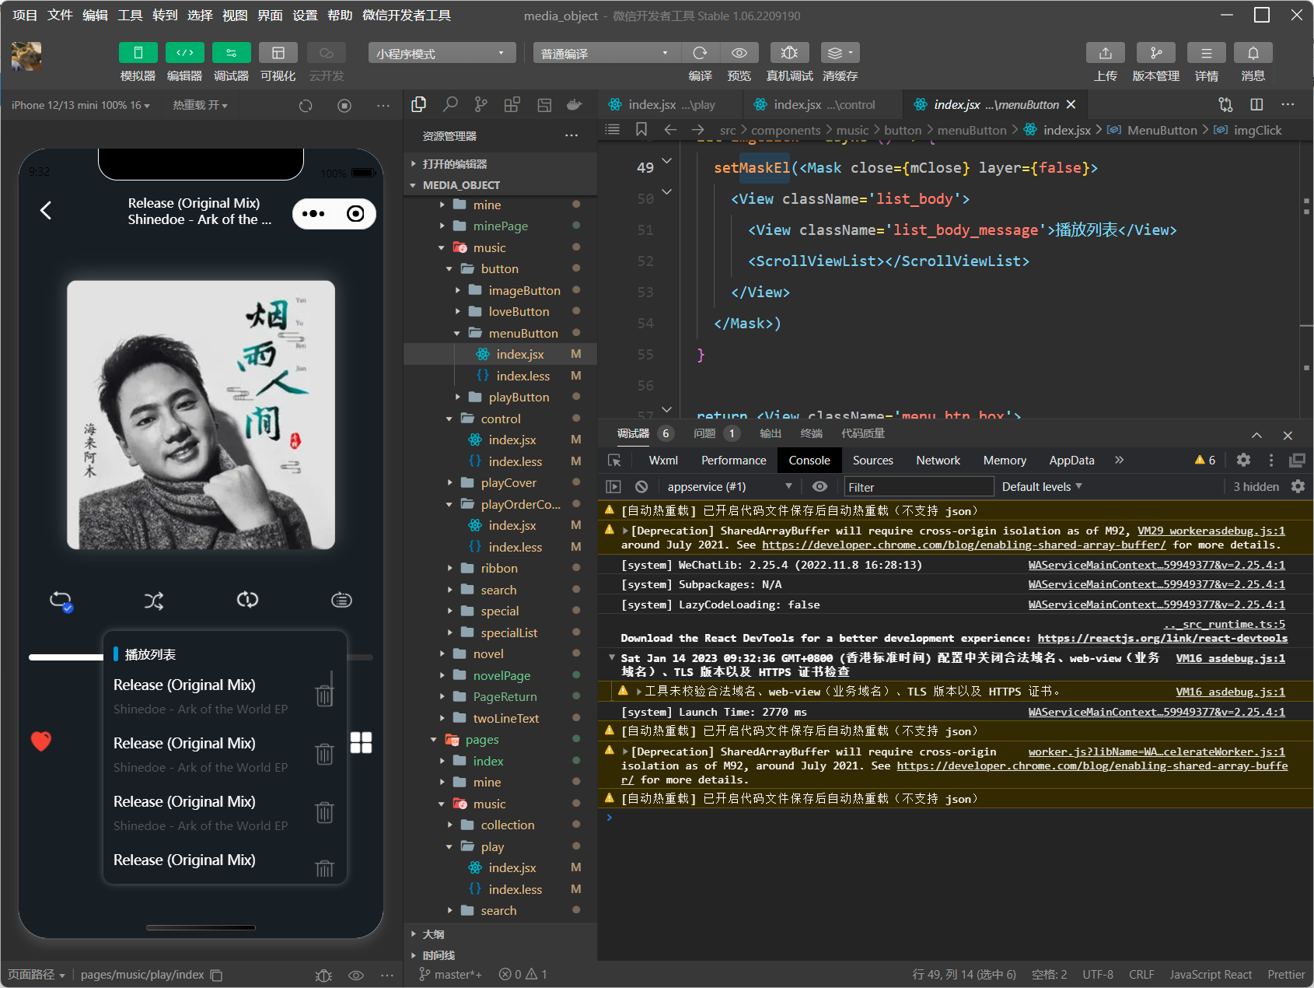
Task: Toggle sequential list play mode
Action: point(341,600)
